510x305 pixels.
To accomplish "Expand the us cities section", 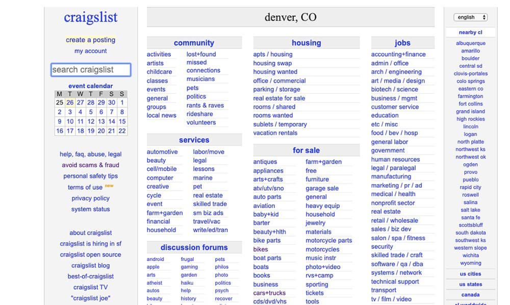I will [x=470, y=274].
